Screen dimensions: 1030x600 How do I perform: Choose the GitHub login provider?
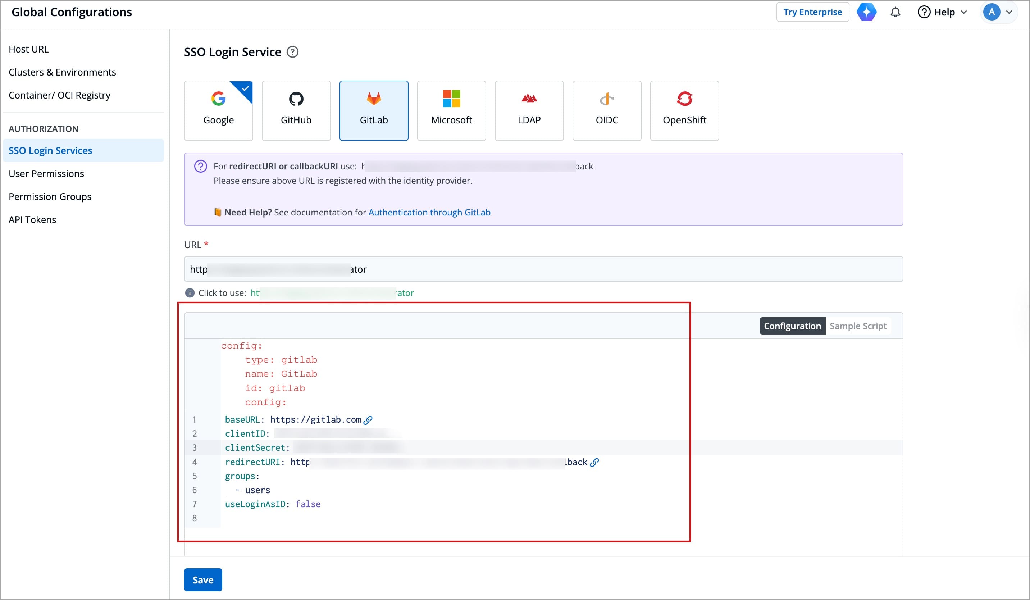296,110
